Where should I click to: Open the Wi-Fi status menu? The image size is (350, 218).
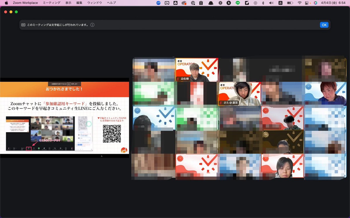pos(300,3)
